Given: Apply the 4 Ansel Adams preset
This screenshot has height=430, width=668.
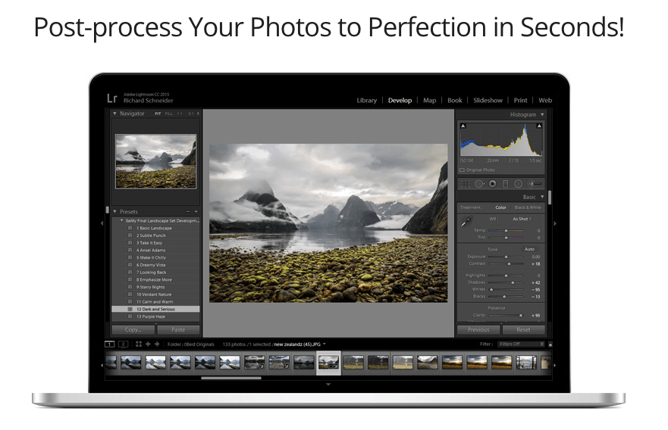Looking at the screenshot, I should (155, 250).
